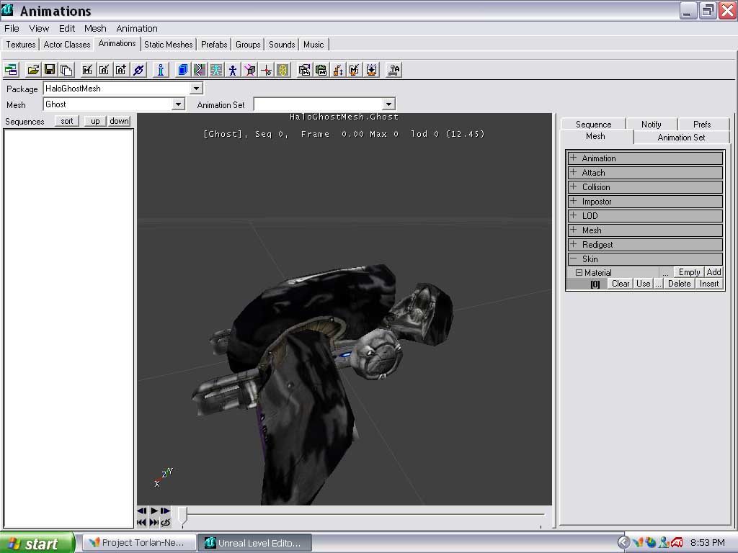Screen dimensions: 738x553
Task: Click the cyan skeleton bones view icon
Action: tap(216, 70)
